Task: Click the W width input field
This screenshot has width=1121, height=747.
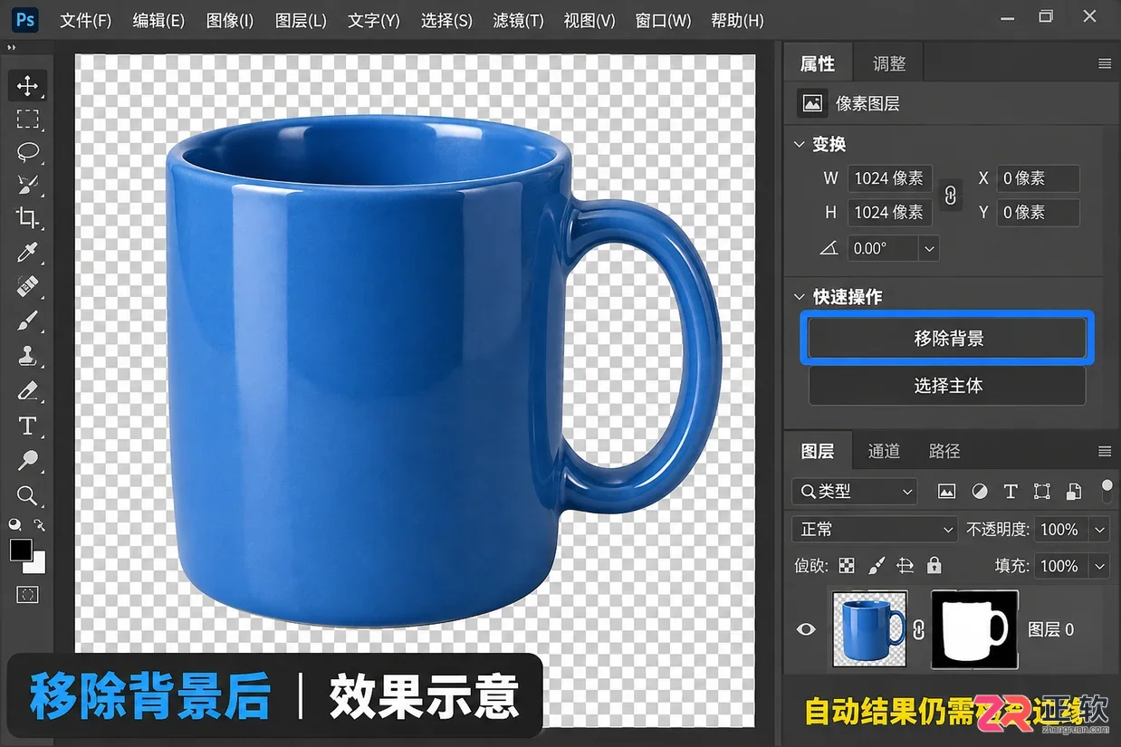Action: click(890, 178)
